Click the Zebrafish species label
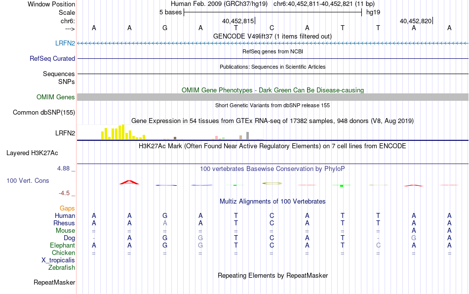Screen dimensions: 469x294 coord(62,267)
